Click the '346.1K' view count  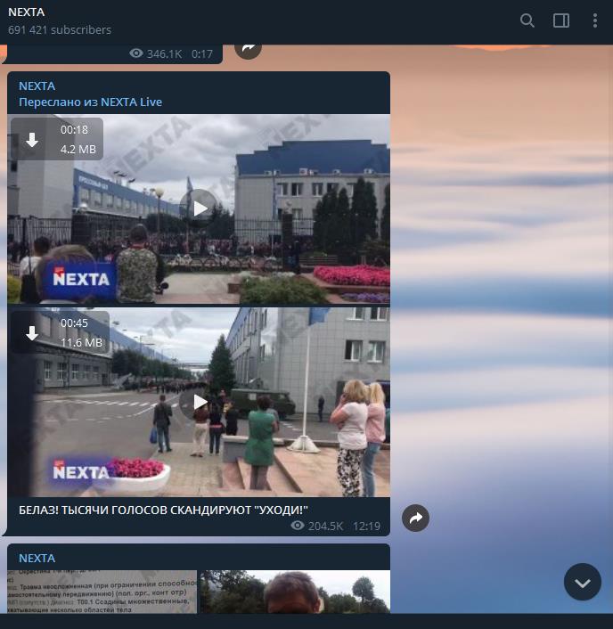point(164,53)
